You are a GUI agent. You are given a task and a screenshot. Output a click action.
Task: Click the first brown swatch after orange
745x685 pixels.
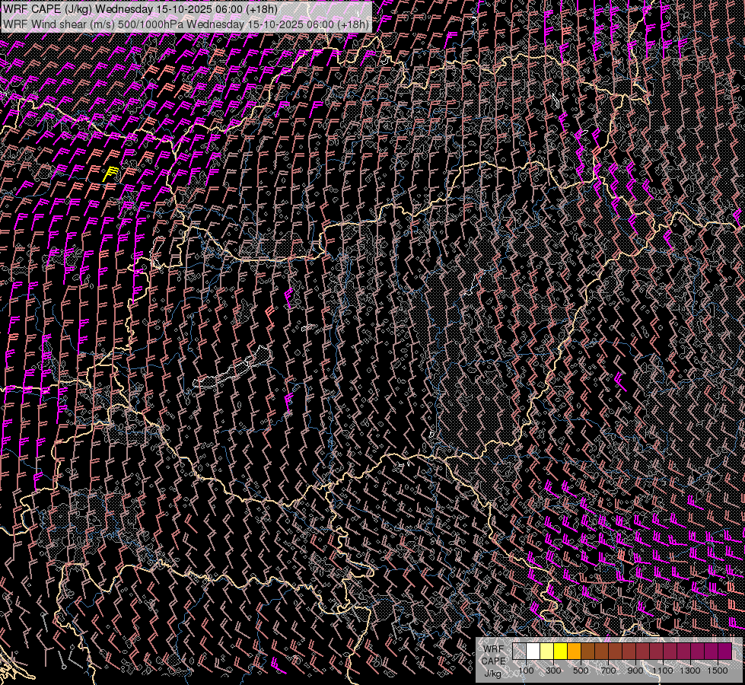click(x=587, y=652)
